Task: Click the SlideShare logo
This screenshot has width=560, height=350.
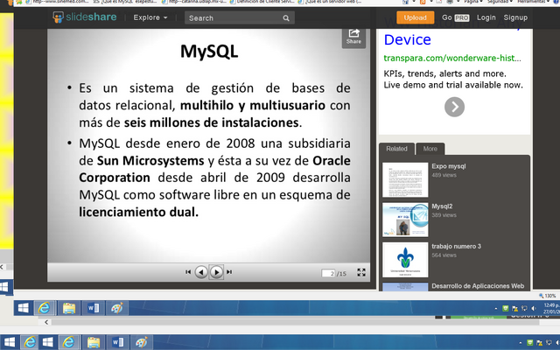Action: pyautogui.click(x=85, y=17)
